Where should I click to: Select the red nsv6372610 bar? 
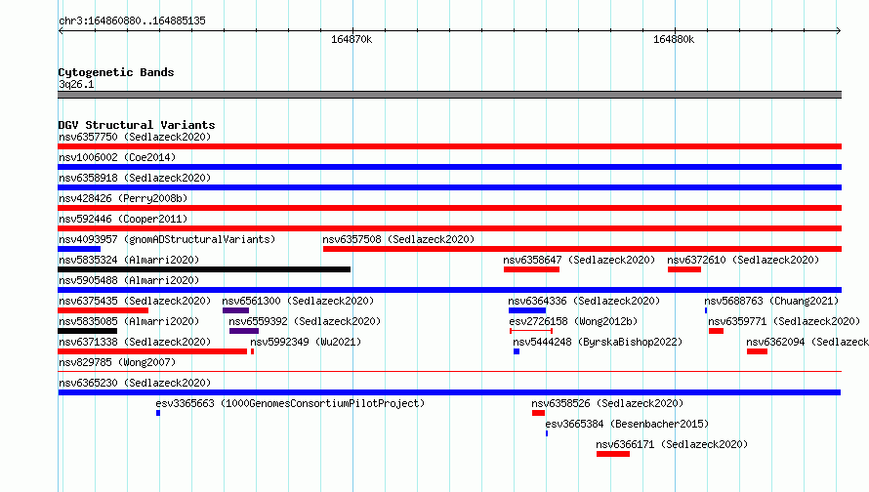pos(684,269)
